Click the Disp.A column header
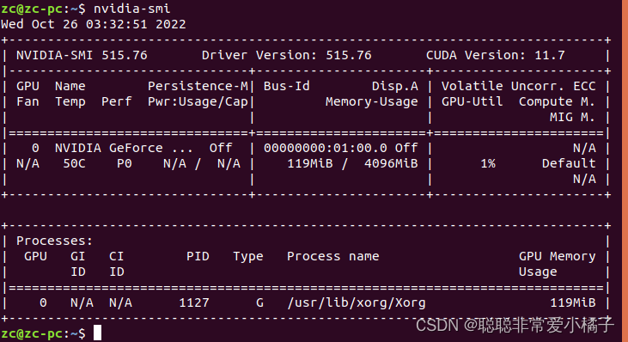This screenshot has height=342, width=628. 395,86
